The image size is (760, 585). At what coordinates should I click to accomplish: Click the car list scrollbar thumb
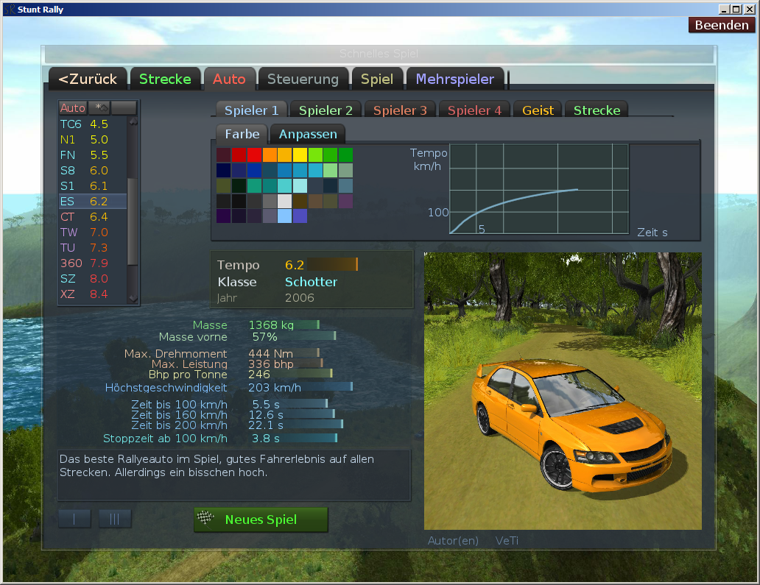pos(133,221)
